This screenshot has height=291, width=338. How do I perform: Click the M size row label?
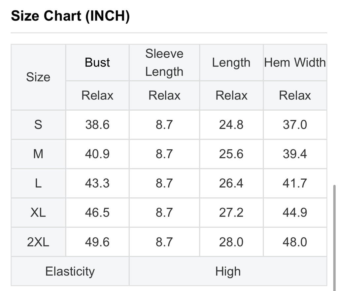(x=38, y=154)
